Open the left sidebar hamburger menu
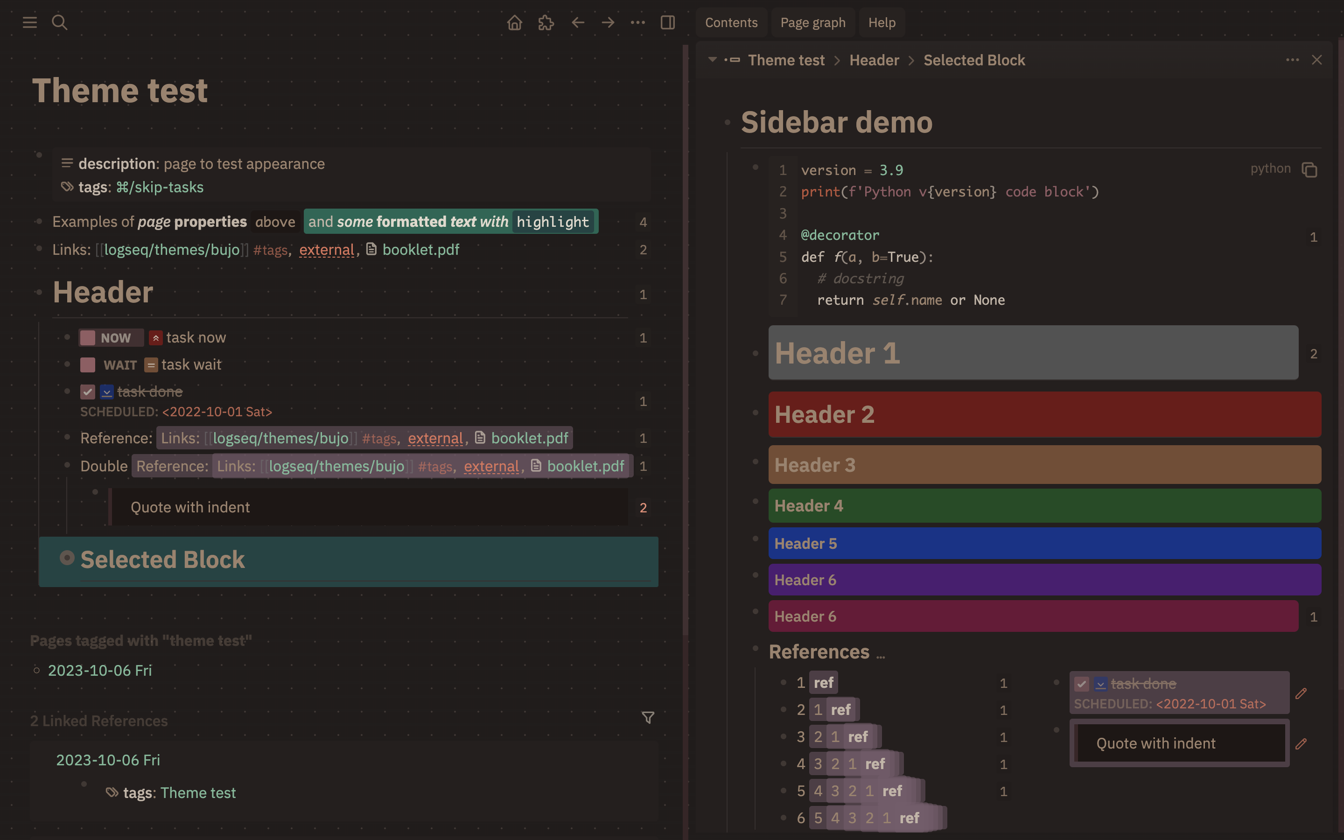This screenshot has height=840, width=1344. 29,22
